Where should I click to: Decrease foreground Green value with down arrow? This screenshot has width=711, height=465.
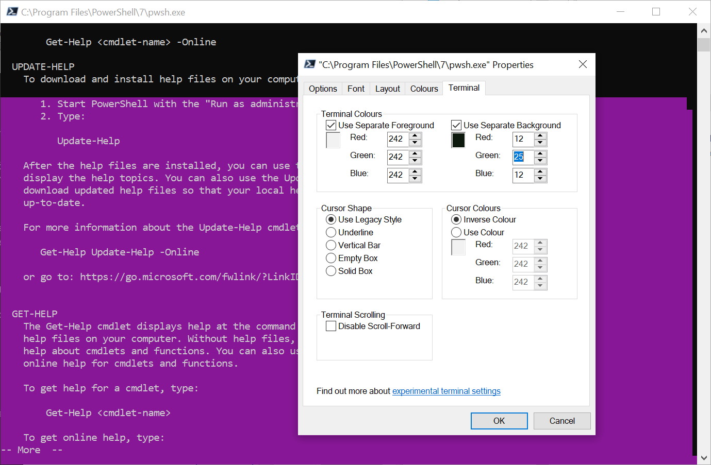(415, 161)
